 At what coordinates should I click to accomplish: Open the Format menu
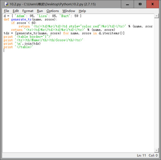[28, 11]
